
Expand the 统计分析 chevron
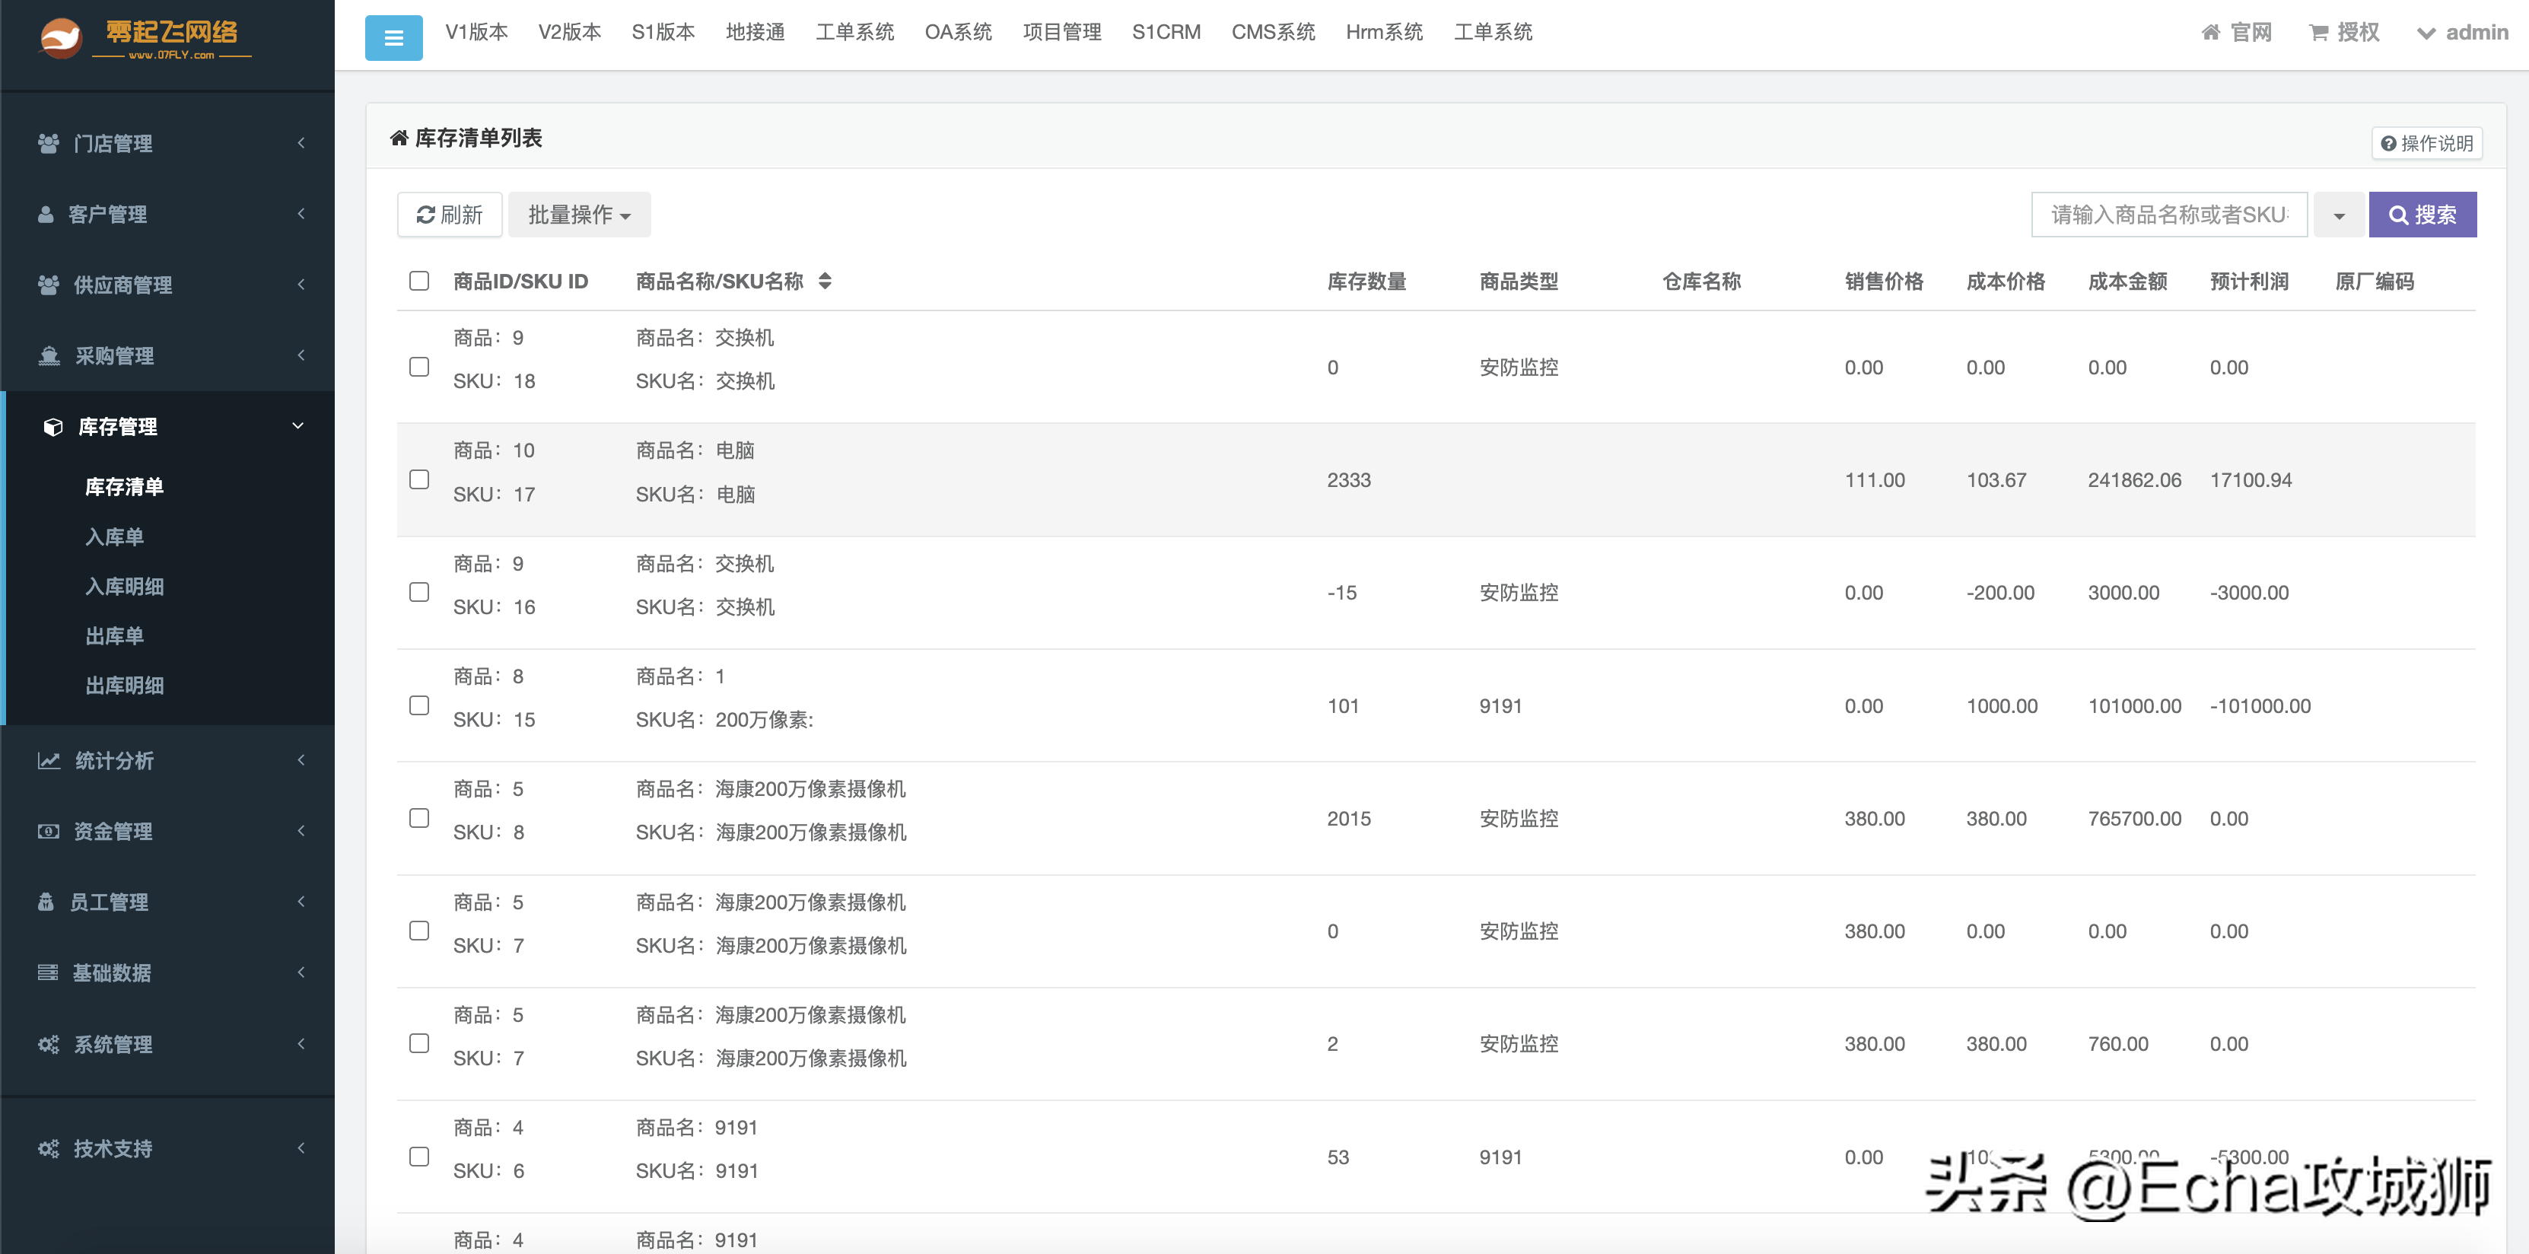[x=301, y=760]
